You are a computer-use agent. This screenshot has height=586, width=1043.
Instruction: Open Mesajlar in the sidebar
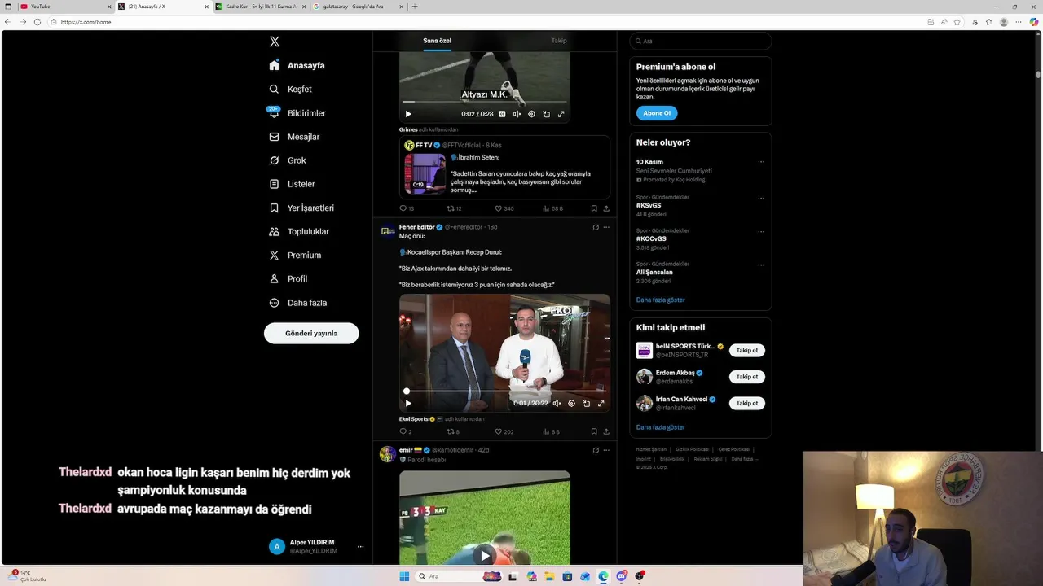coord(294,137)
